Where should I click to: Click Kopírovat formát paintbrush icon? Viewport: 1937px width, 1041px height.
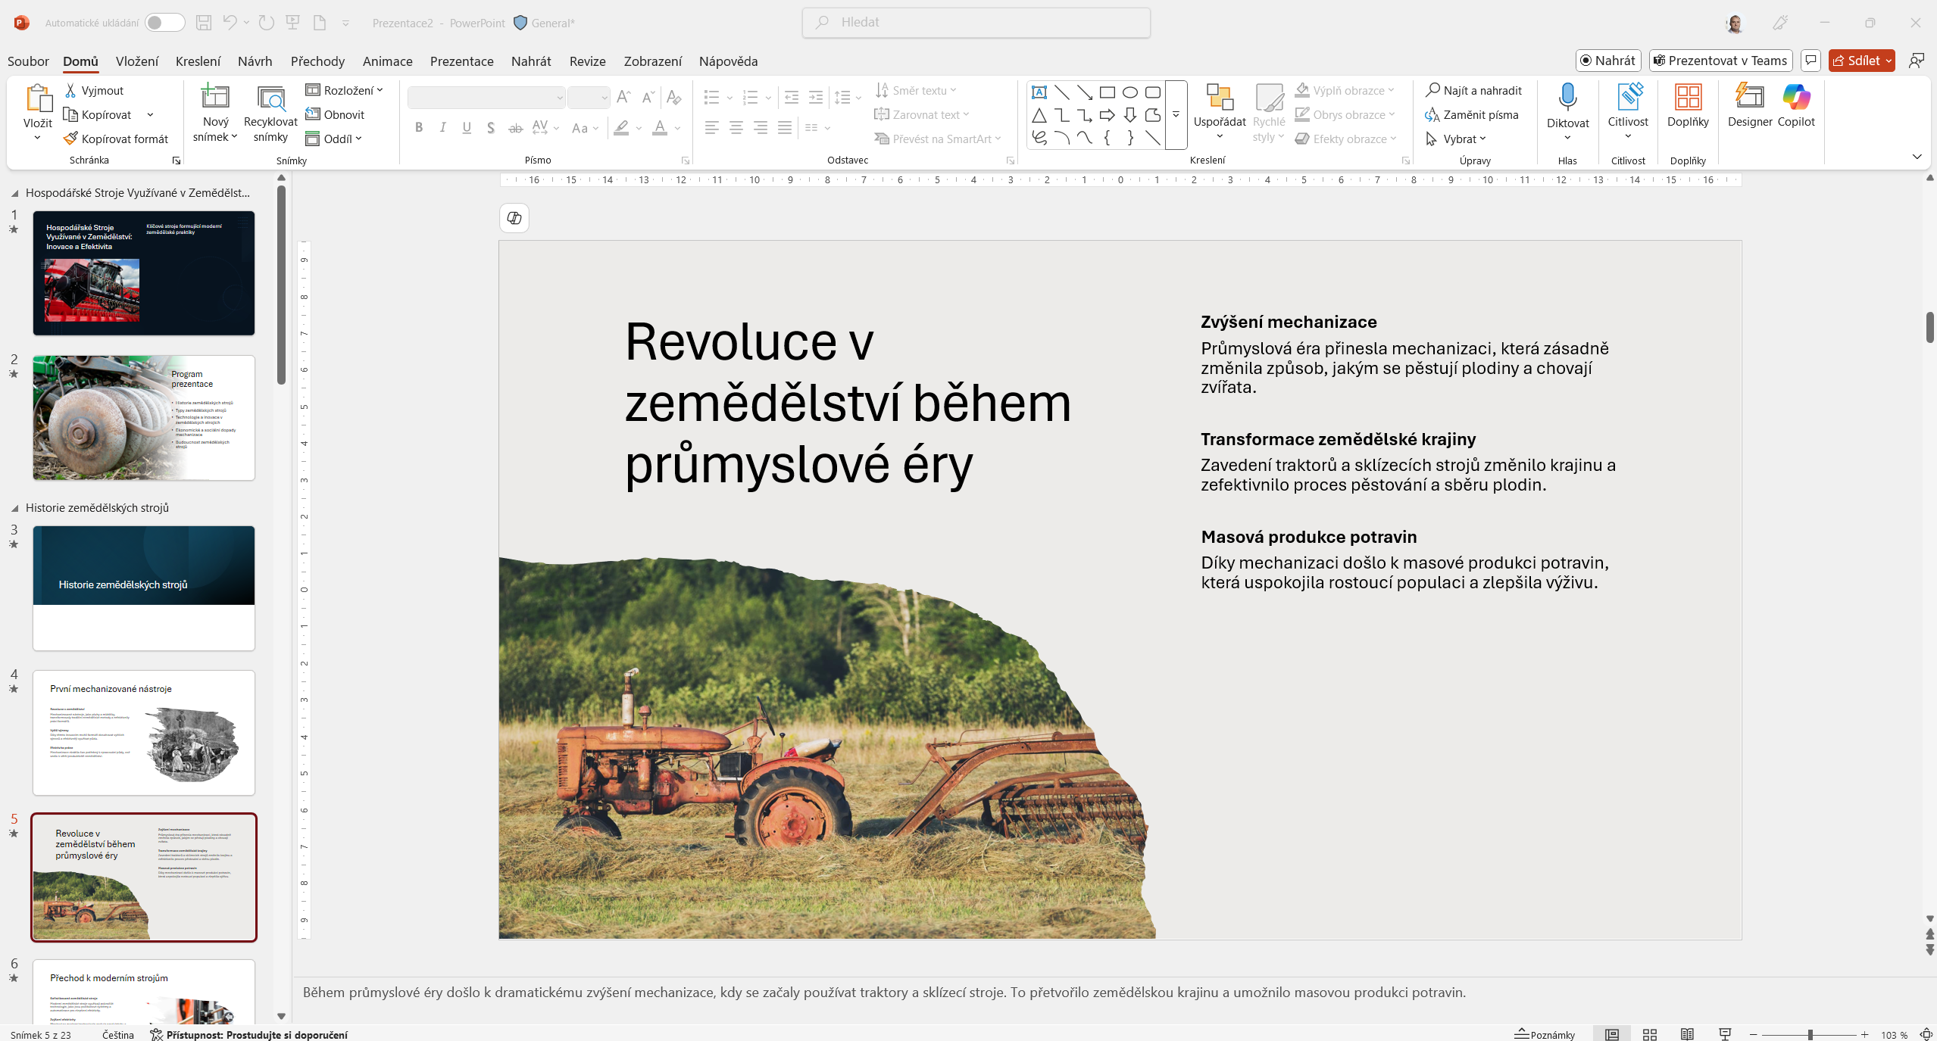(70, 139)
